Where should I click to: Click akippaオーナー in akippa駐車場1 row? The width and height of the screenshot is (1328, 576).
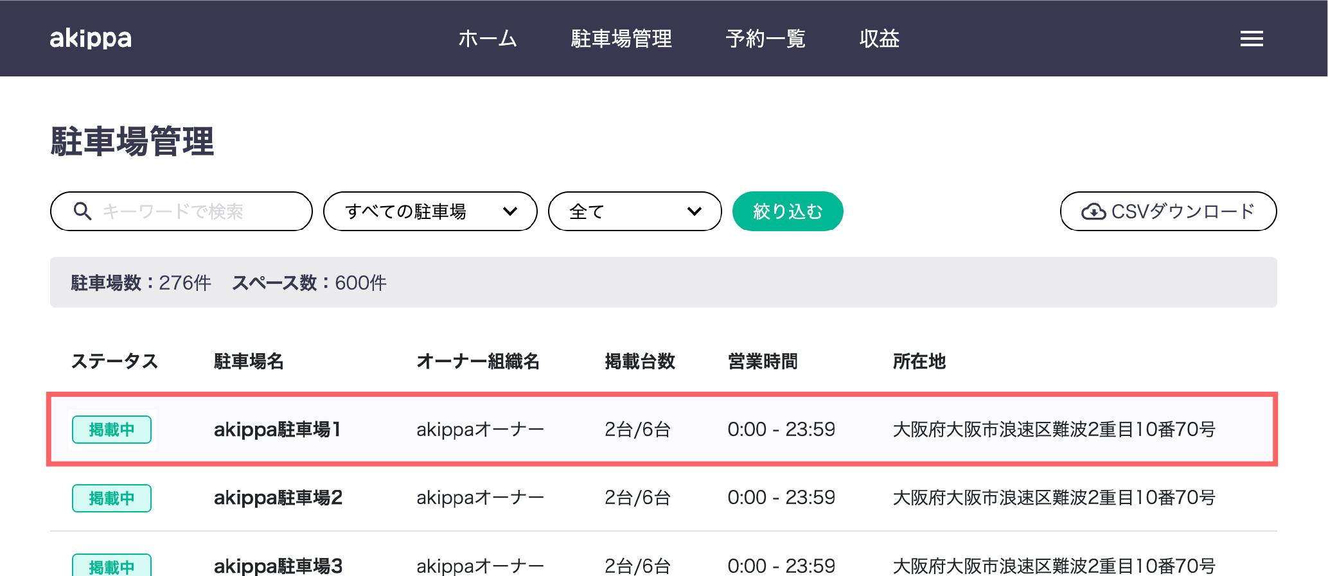[480, 429]
